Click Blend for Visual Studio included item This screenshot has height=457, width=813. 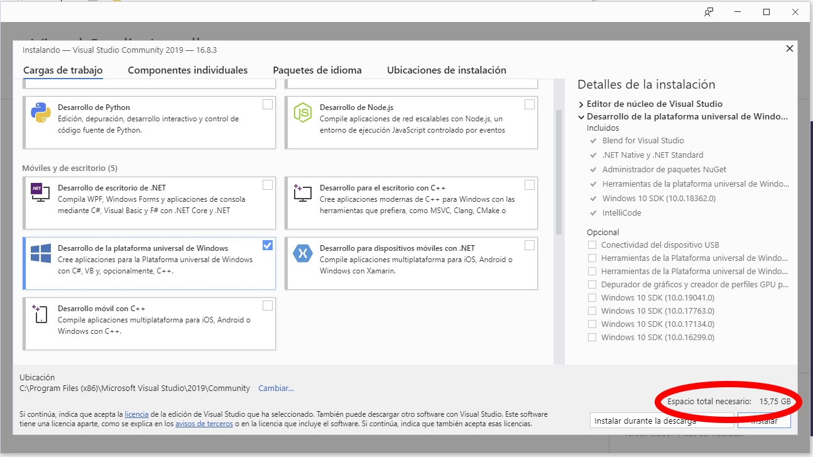(643, 141)
